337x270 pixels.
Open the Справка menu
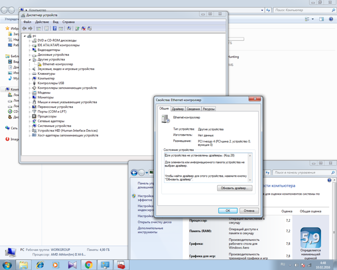click(68, 22)
